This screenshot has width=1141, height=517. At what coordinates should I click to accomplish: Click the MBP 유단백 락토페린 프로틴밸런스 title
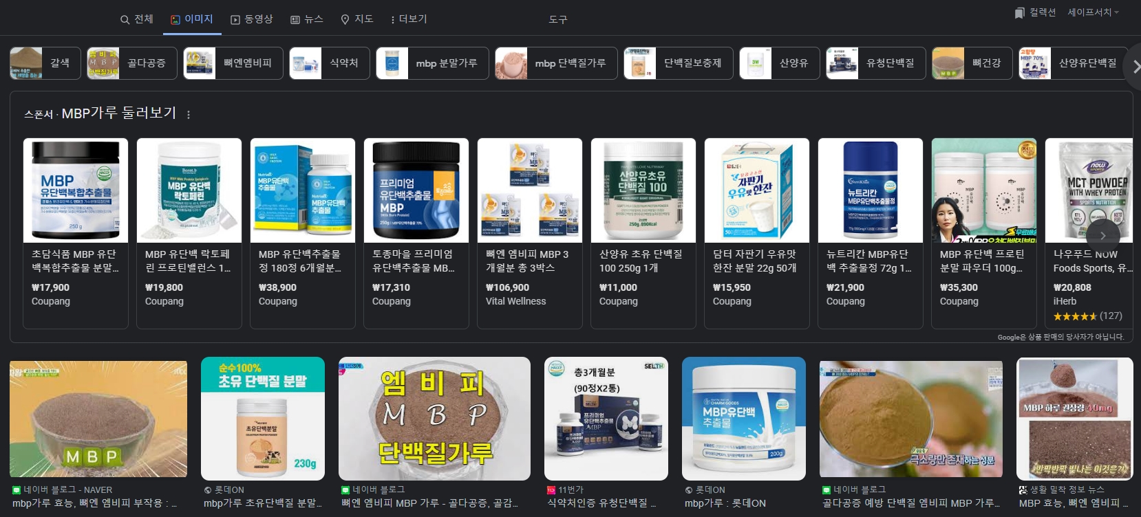189,261
